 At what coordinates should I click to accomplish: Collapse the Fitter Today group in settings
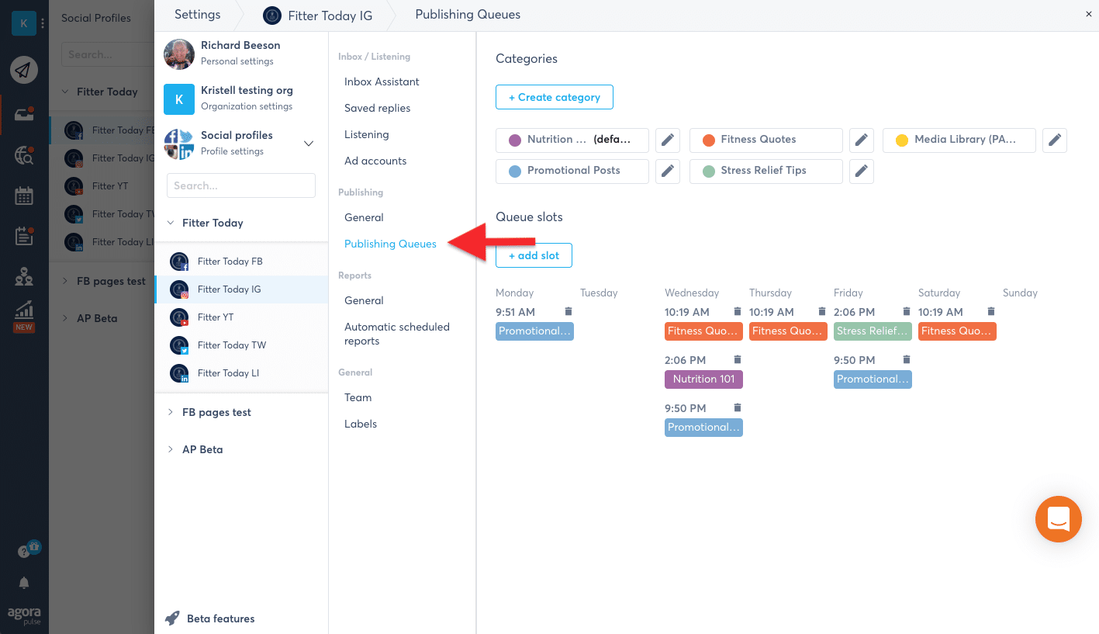point(171,223)
